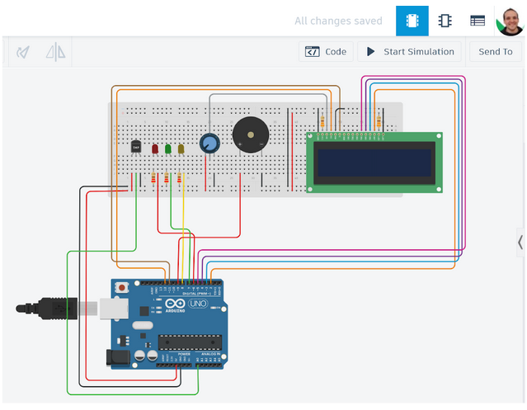Expand the collapsed right side panel
Viewport: 527px width, 410px height.
520,242
